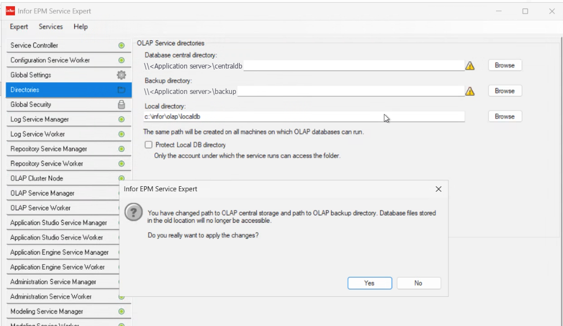Open the Services menu
Image resolution: width=563 pixels, height=326 pixels.
pyautogui.click(x=50, y=27)
